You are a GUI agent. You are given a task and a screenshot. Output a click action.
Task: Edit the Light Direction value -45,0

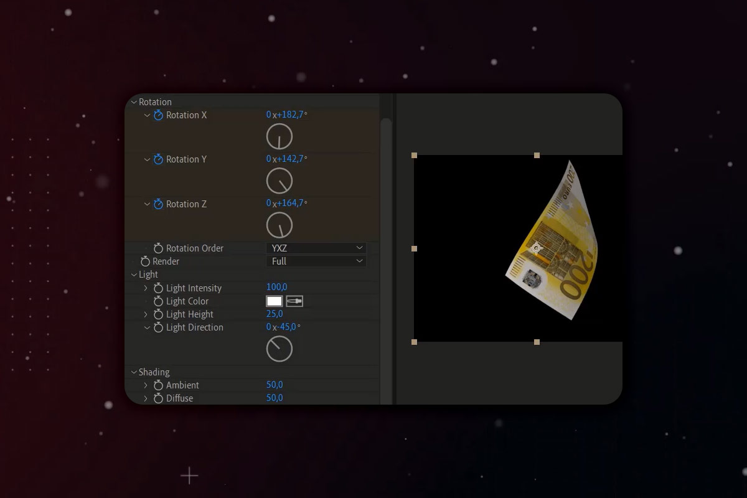coord(286,327)
